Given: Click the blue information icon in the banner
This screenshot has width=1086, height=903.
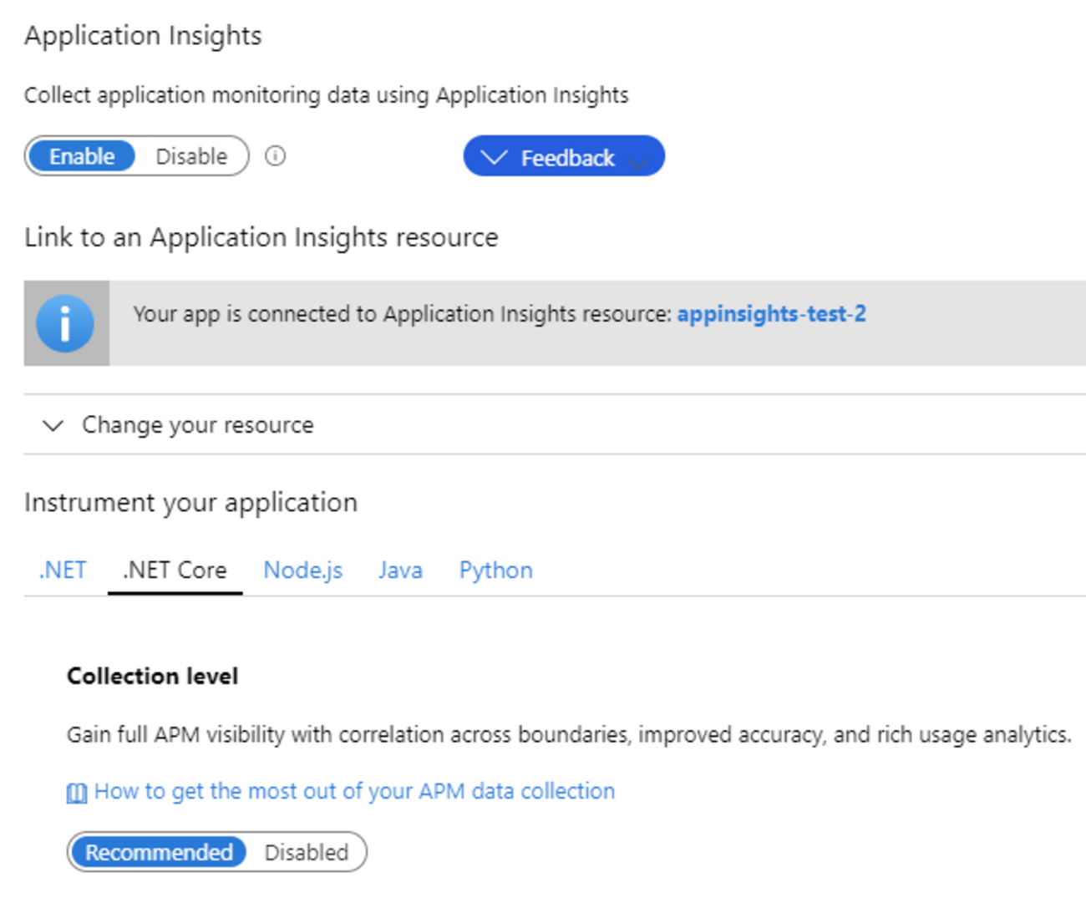Looking at the screenshot, I should [x=65, y=323].
